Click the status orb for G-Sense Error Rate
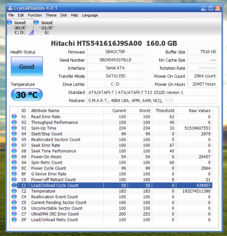This screenshot has height=236, width=227. 14,174
